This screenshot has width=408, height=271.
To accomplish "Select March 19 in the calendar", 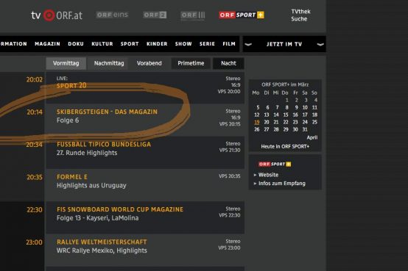I will pyautogui.click(x=257, y=122).
